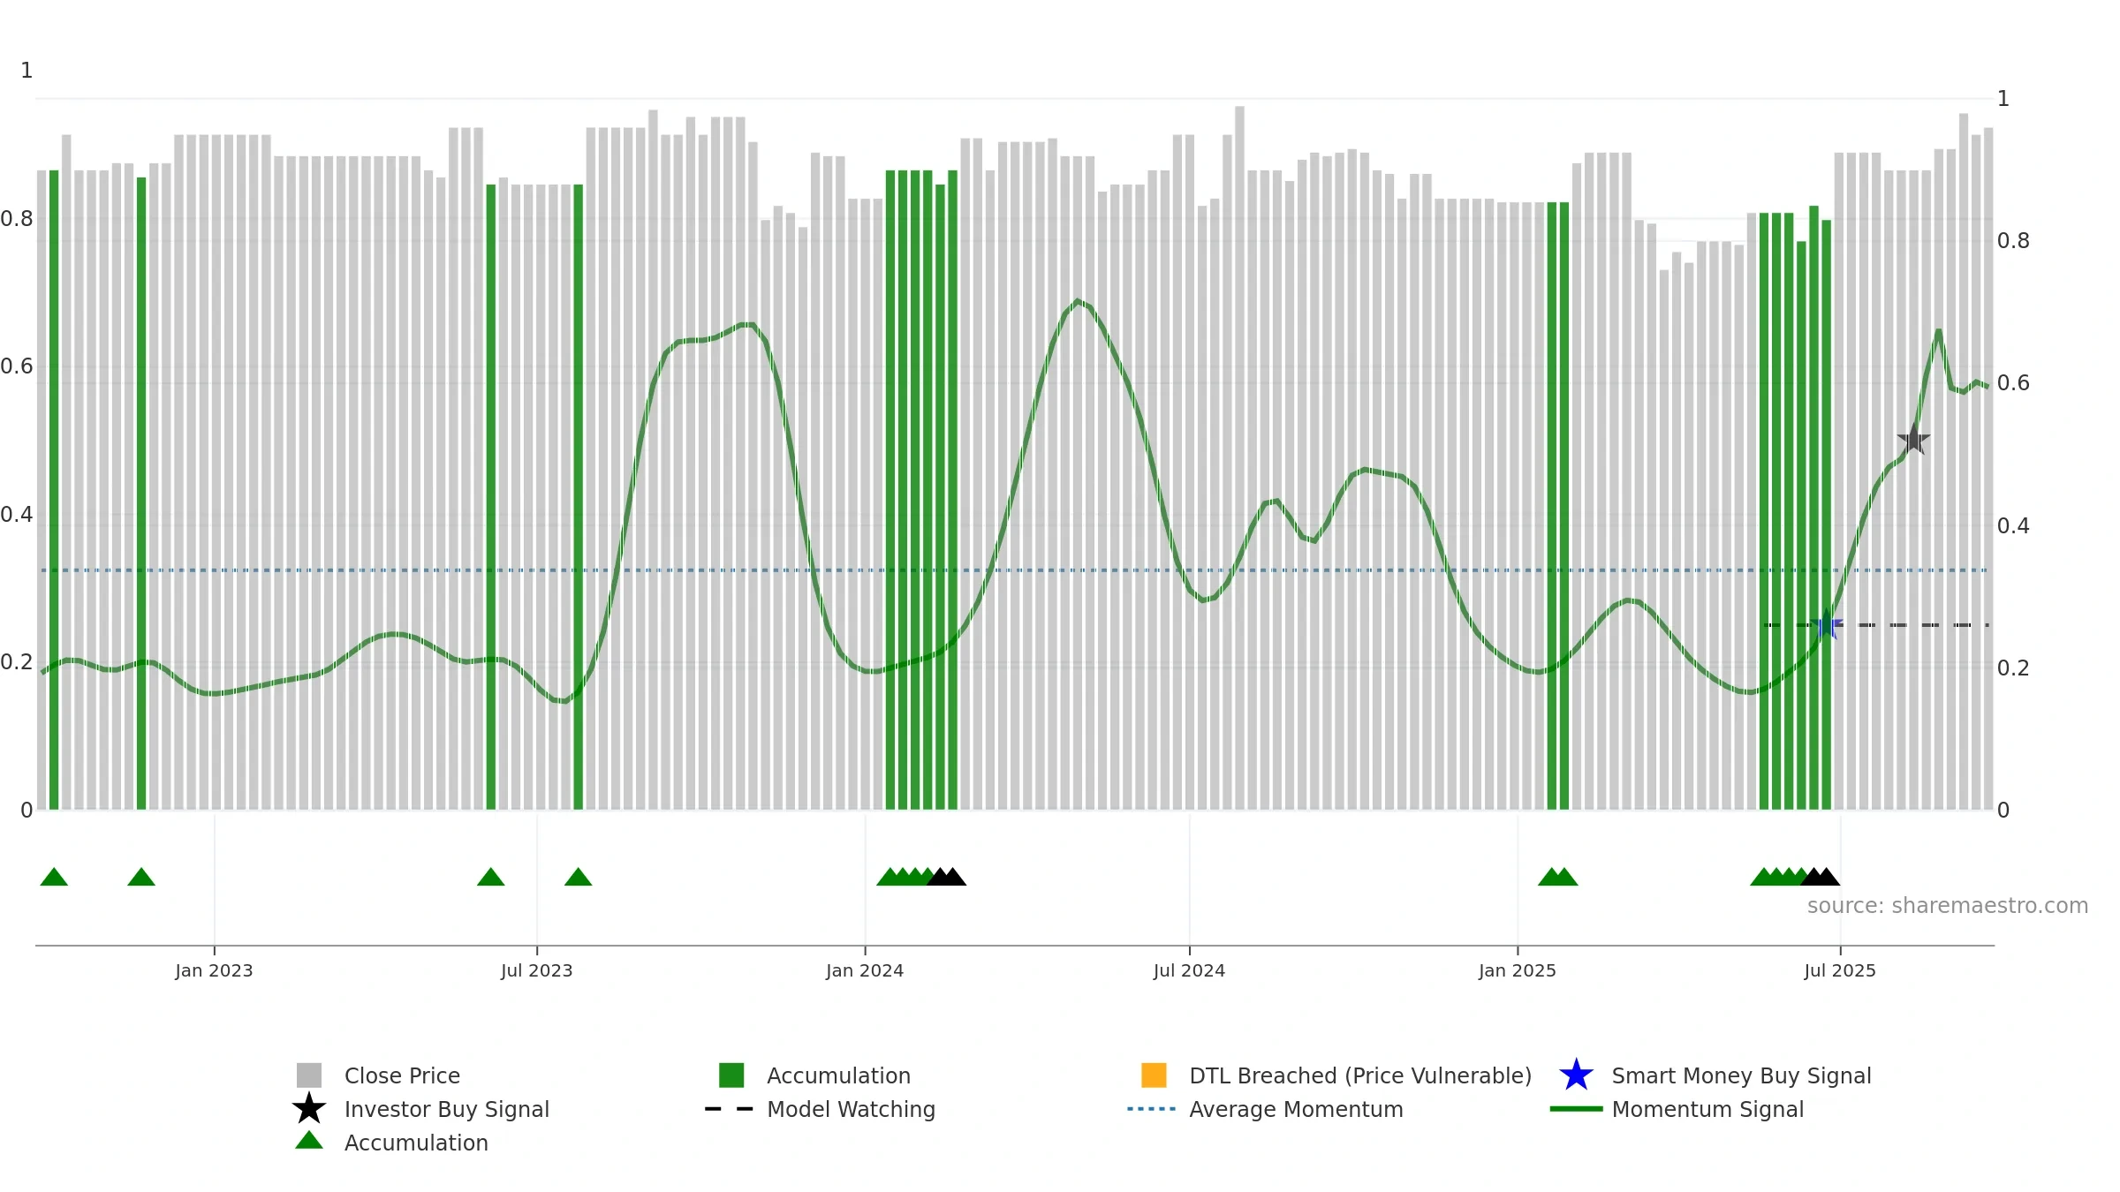Screen dimensions: 2120x1192
Task: Click the blue Smart Money Buy Signal star on chart
Action: coord(1826,624)
